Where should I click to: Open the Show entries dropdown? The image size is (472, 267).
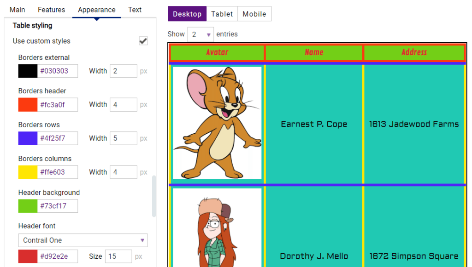click(x=201, y=34)
